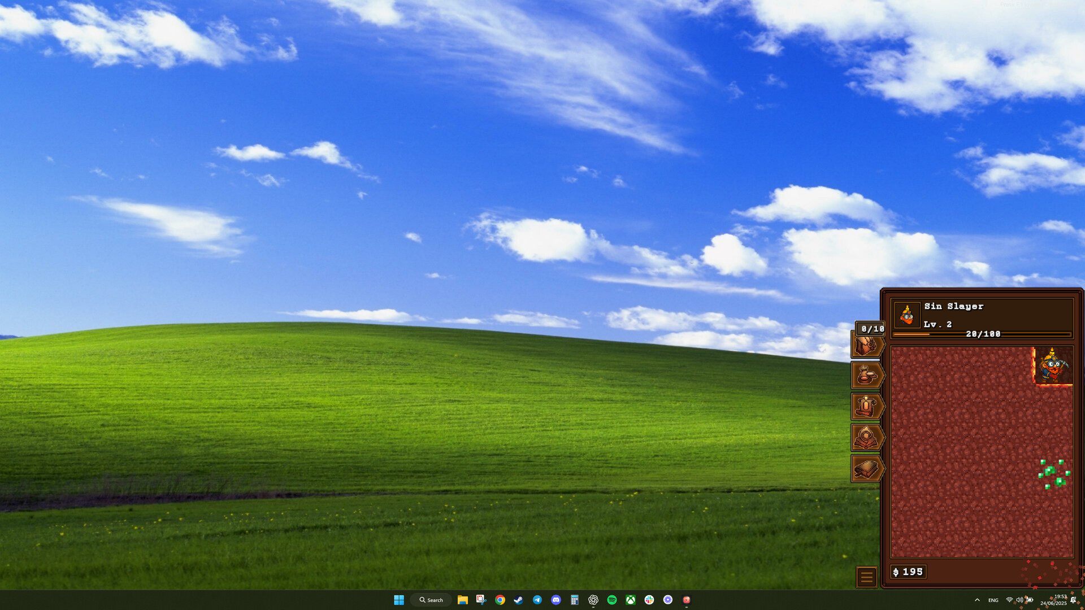The image size is (1085, 610).
Task: Click the volume icon in the system tray
Action: [1019, 600]
